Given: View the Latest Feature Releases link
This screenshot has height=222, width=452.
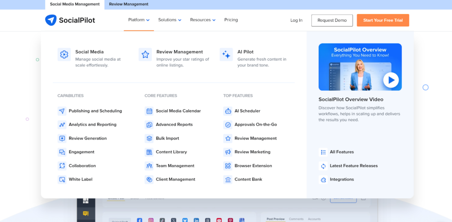Looking at the screenshot, I should point(354,166).
